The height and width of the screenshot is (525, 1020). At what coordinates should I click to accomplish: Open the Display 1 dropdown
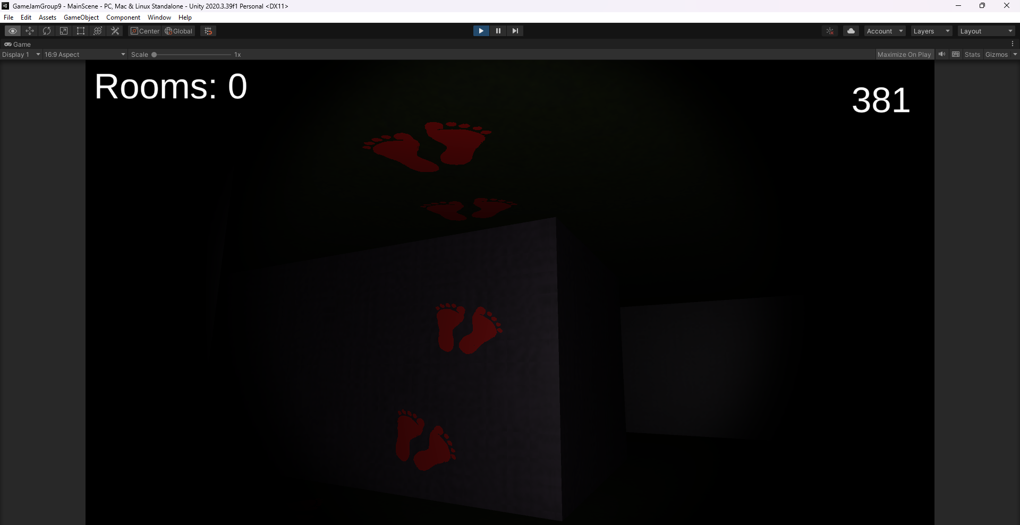21,54
